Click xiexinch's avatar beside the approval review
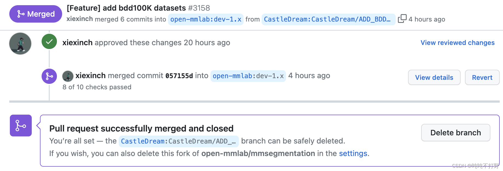 pyautogui.click(x=20, y=43)
